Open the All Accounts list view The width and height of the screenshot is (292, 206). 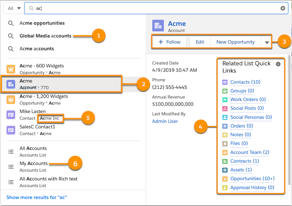click(x=73, y=152)
